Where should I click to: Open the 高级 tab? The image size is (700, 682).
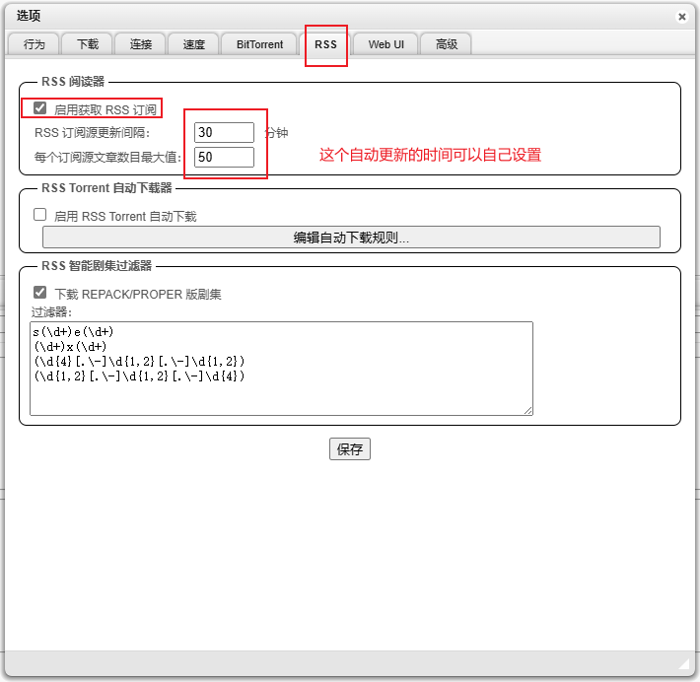[x=446, y=44]
